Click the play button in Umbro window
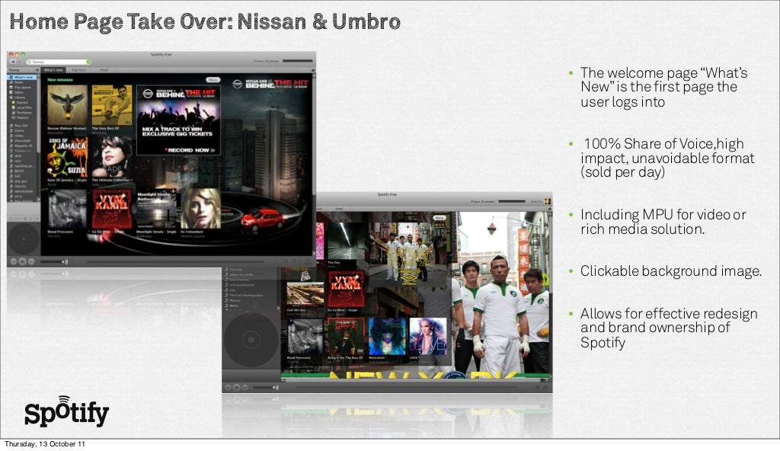The image size is (780, 451). pyautogui.click(x=237, y=387)
